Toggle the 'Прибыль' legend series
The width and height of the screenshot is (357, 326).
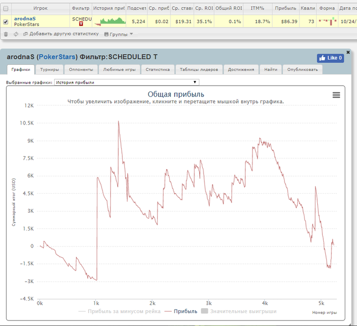point(181,311)
